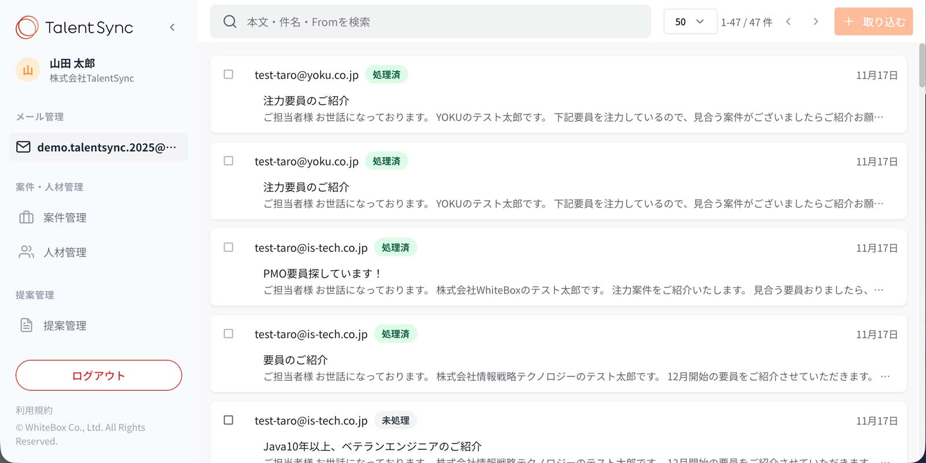This screenshot has height=463, width=926.
Task: Go to previous page of emails
Action: [788, 22]
